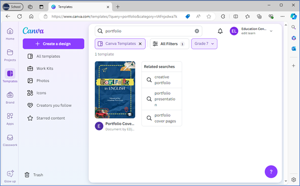This screenshot has width=300, height=186.
Task: Open Classwork section
Action: (10, 140)
